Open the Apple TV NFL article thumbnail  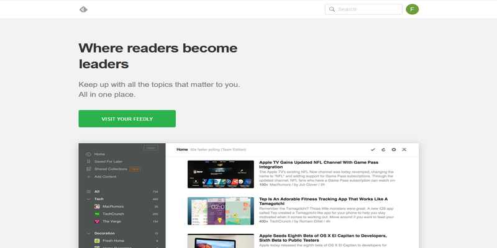coord(221,174)
